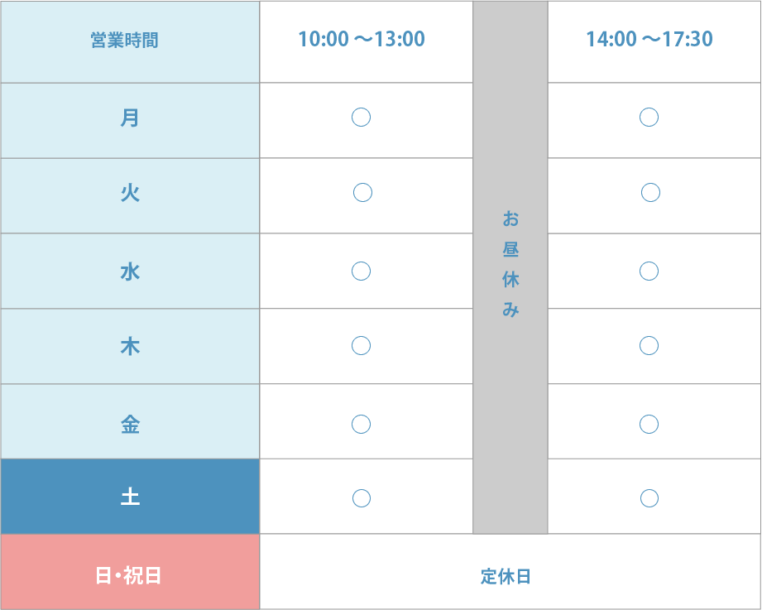Click Thursday morning circle
Screen dimensions: 762x610
tap(361, 346)
